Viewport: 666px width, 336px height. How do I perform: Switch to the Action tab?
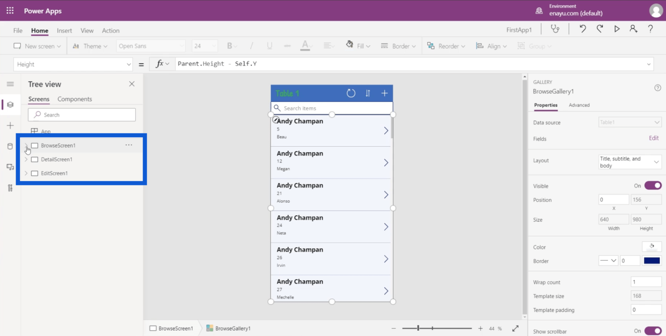111,30
